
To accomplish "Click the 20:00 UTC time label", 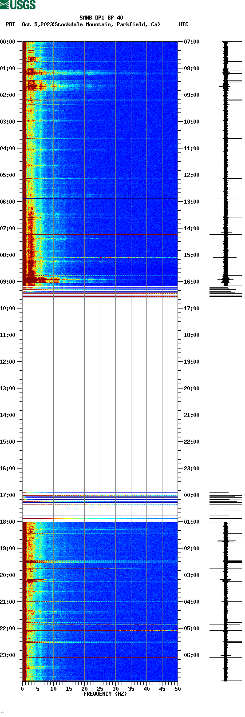I will point(192,389).
